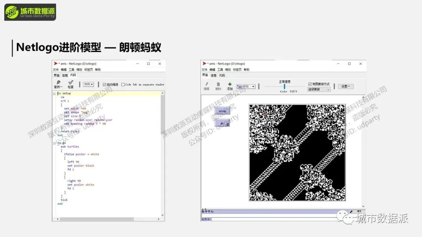
Task: Open the 例程 procedures dropdown
Action: [88, 84]
